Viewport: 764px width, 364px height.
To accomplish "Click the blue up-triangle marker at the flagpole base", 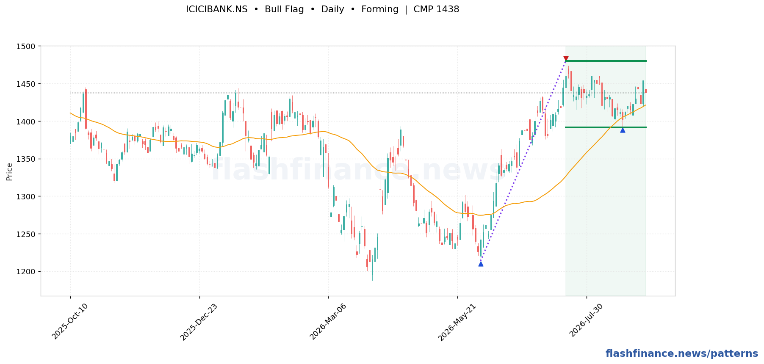I will 481,264.
